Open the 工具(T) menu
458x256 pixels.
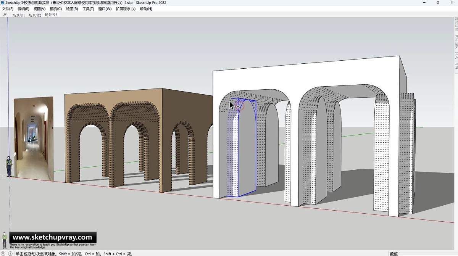point(88,9)
